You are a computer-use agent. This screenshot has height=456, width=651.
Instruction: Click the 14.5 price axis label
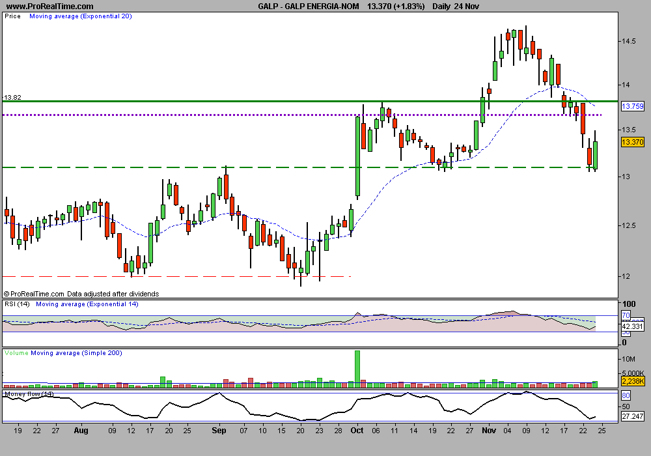(x=629, y=41)
